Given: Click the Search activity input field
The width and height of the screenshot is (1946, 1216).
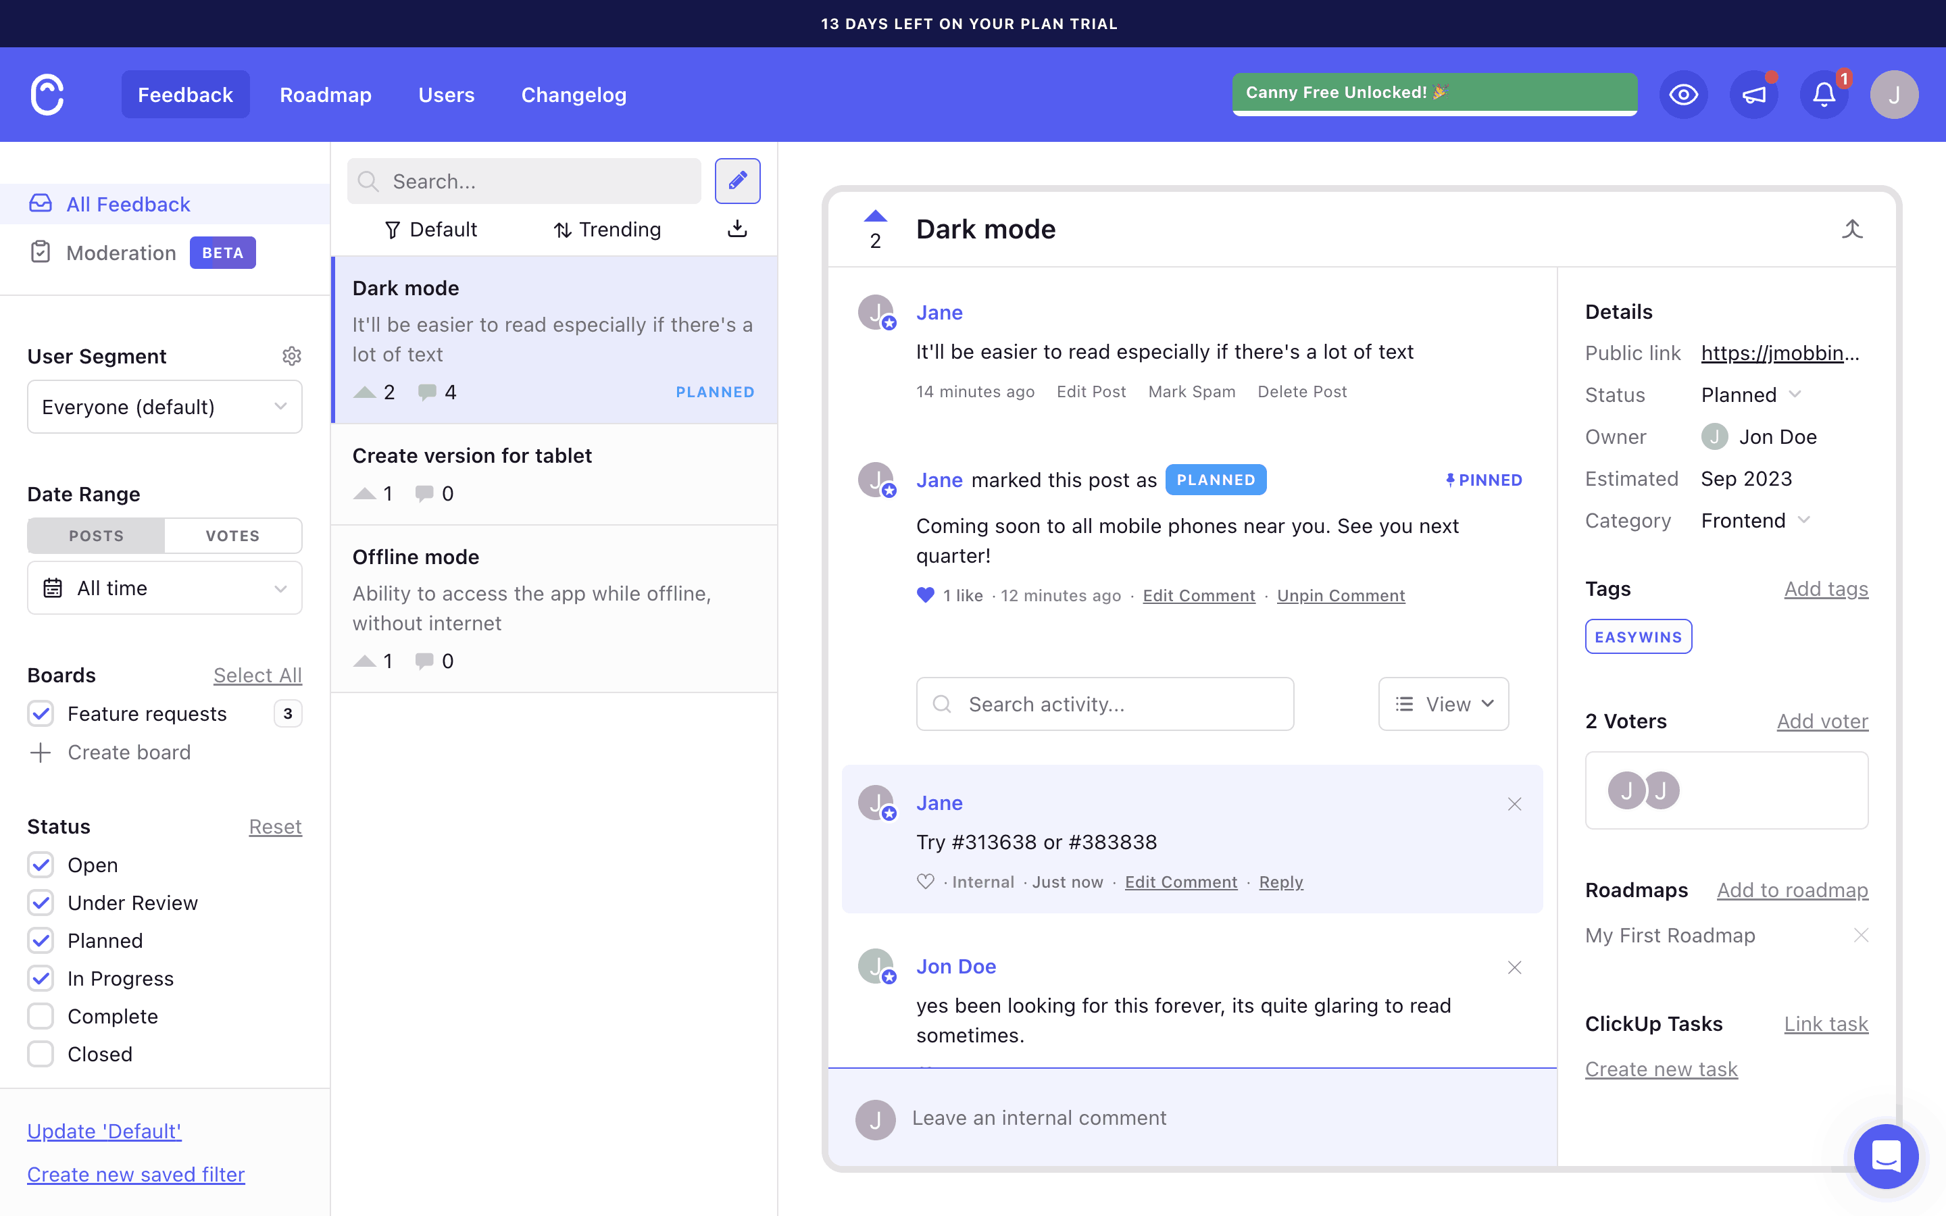Looking at the screenshot, I should pos(1104,704).
